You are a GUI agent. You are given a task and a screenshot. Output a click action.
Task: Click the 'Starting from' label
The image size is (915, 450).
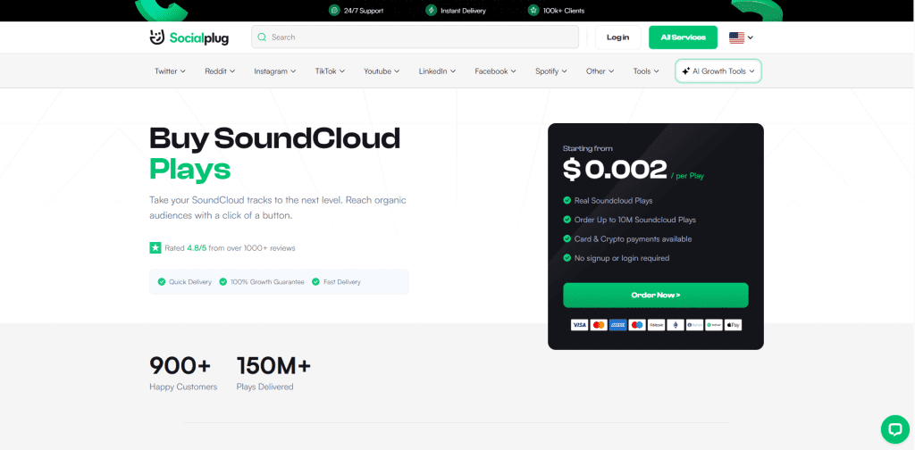pyautogui.click(x=588, y=148)
